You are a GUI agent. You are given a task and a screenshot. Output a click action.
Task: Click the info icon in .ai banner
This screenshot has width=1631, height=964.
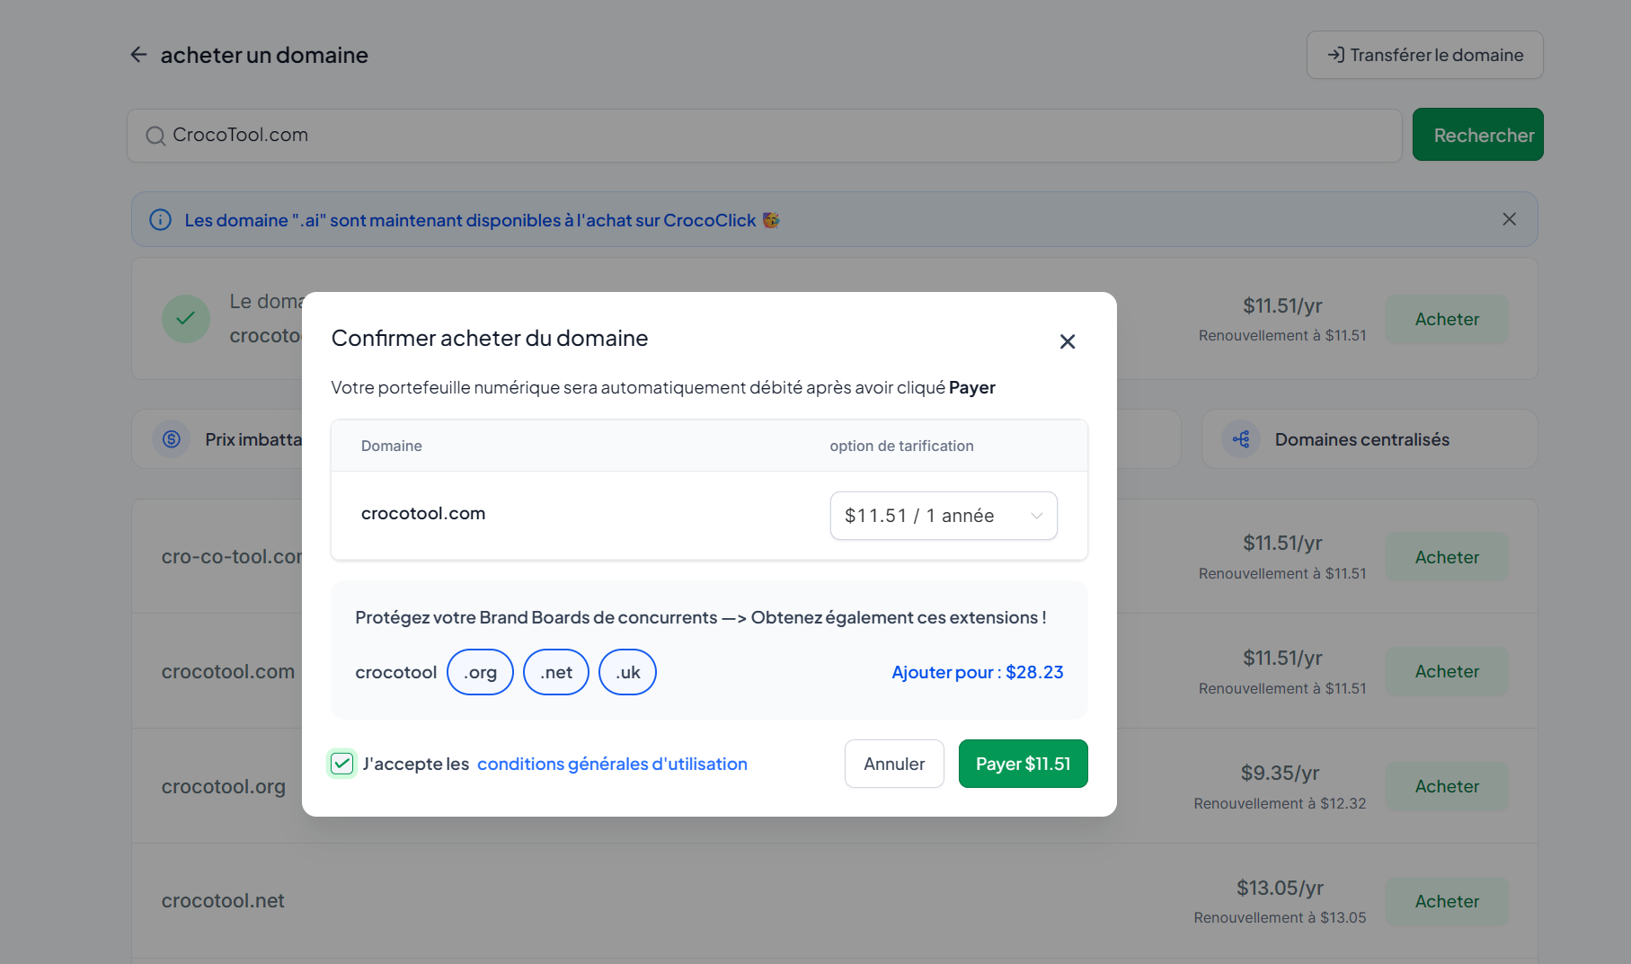[x=160, y=220]
